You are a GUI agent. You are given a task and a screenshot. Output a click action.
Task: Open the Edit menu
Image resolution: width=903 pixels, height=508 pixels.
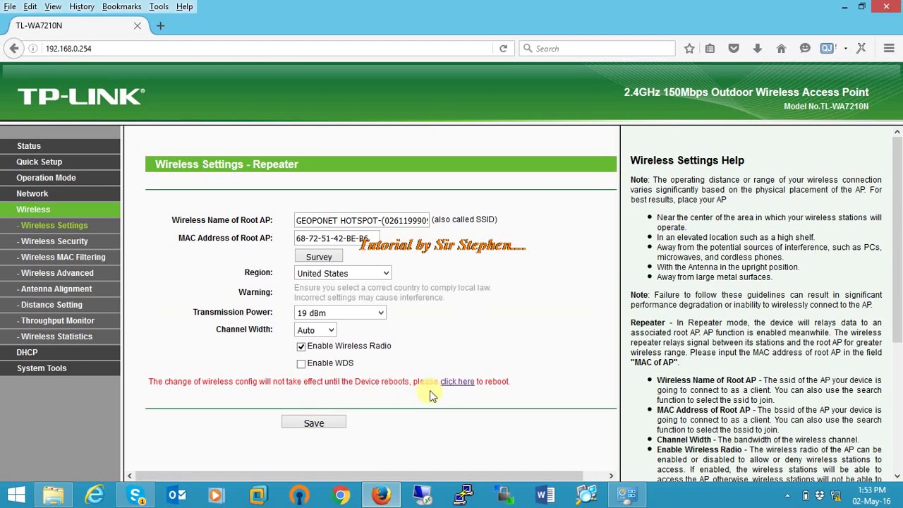[x=30, y=6]
